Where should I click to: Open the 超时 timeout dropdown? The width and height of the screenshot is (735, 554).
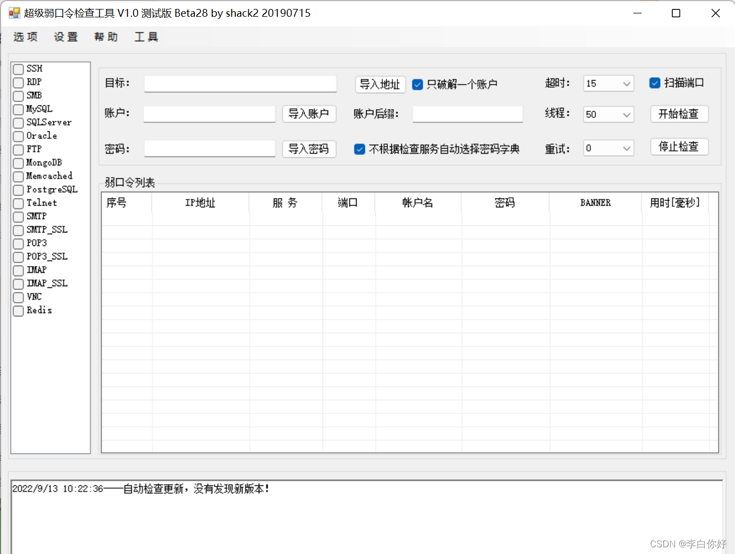coord(608,83)
